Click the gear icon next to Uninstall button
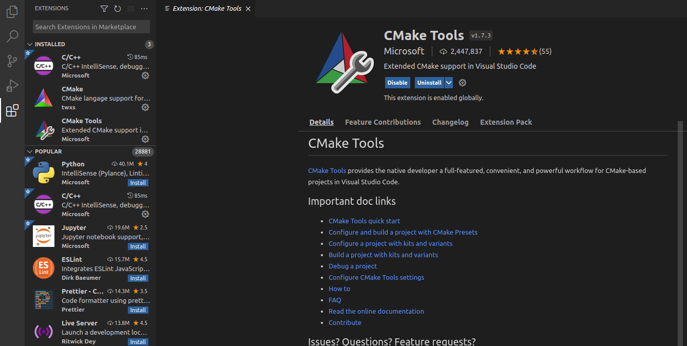The image size is (687, 346). click(462, 83)
